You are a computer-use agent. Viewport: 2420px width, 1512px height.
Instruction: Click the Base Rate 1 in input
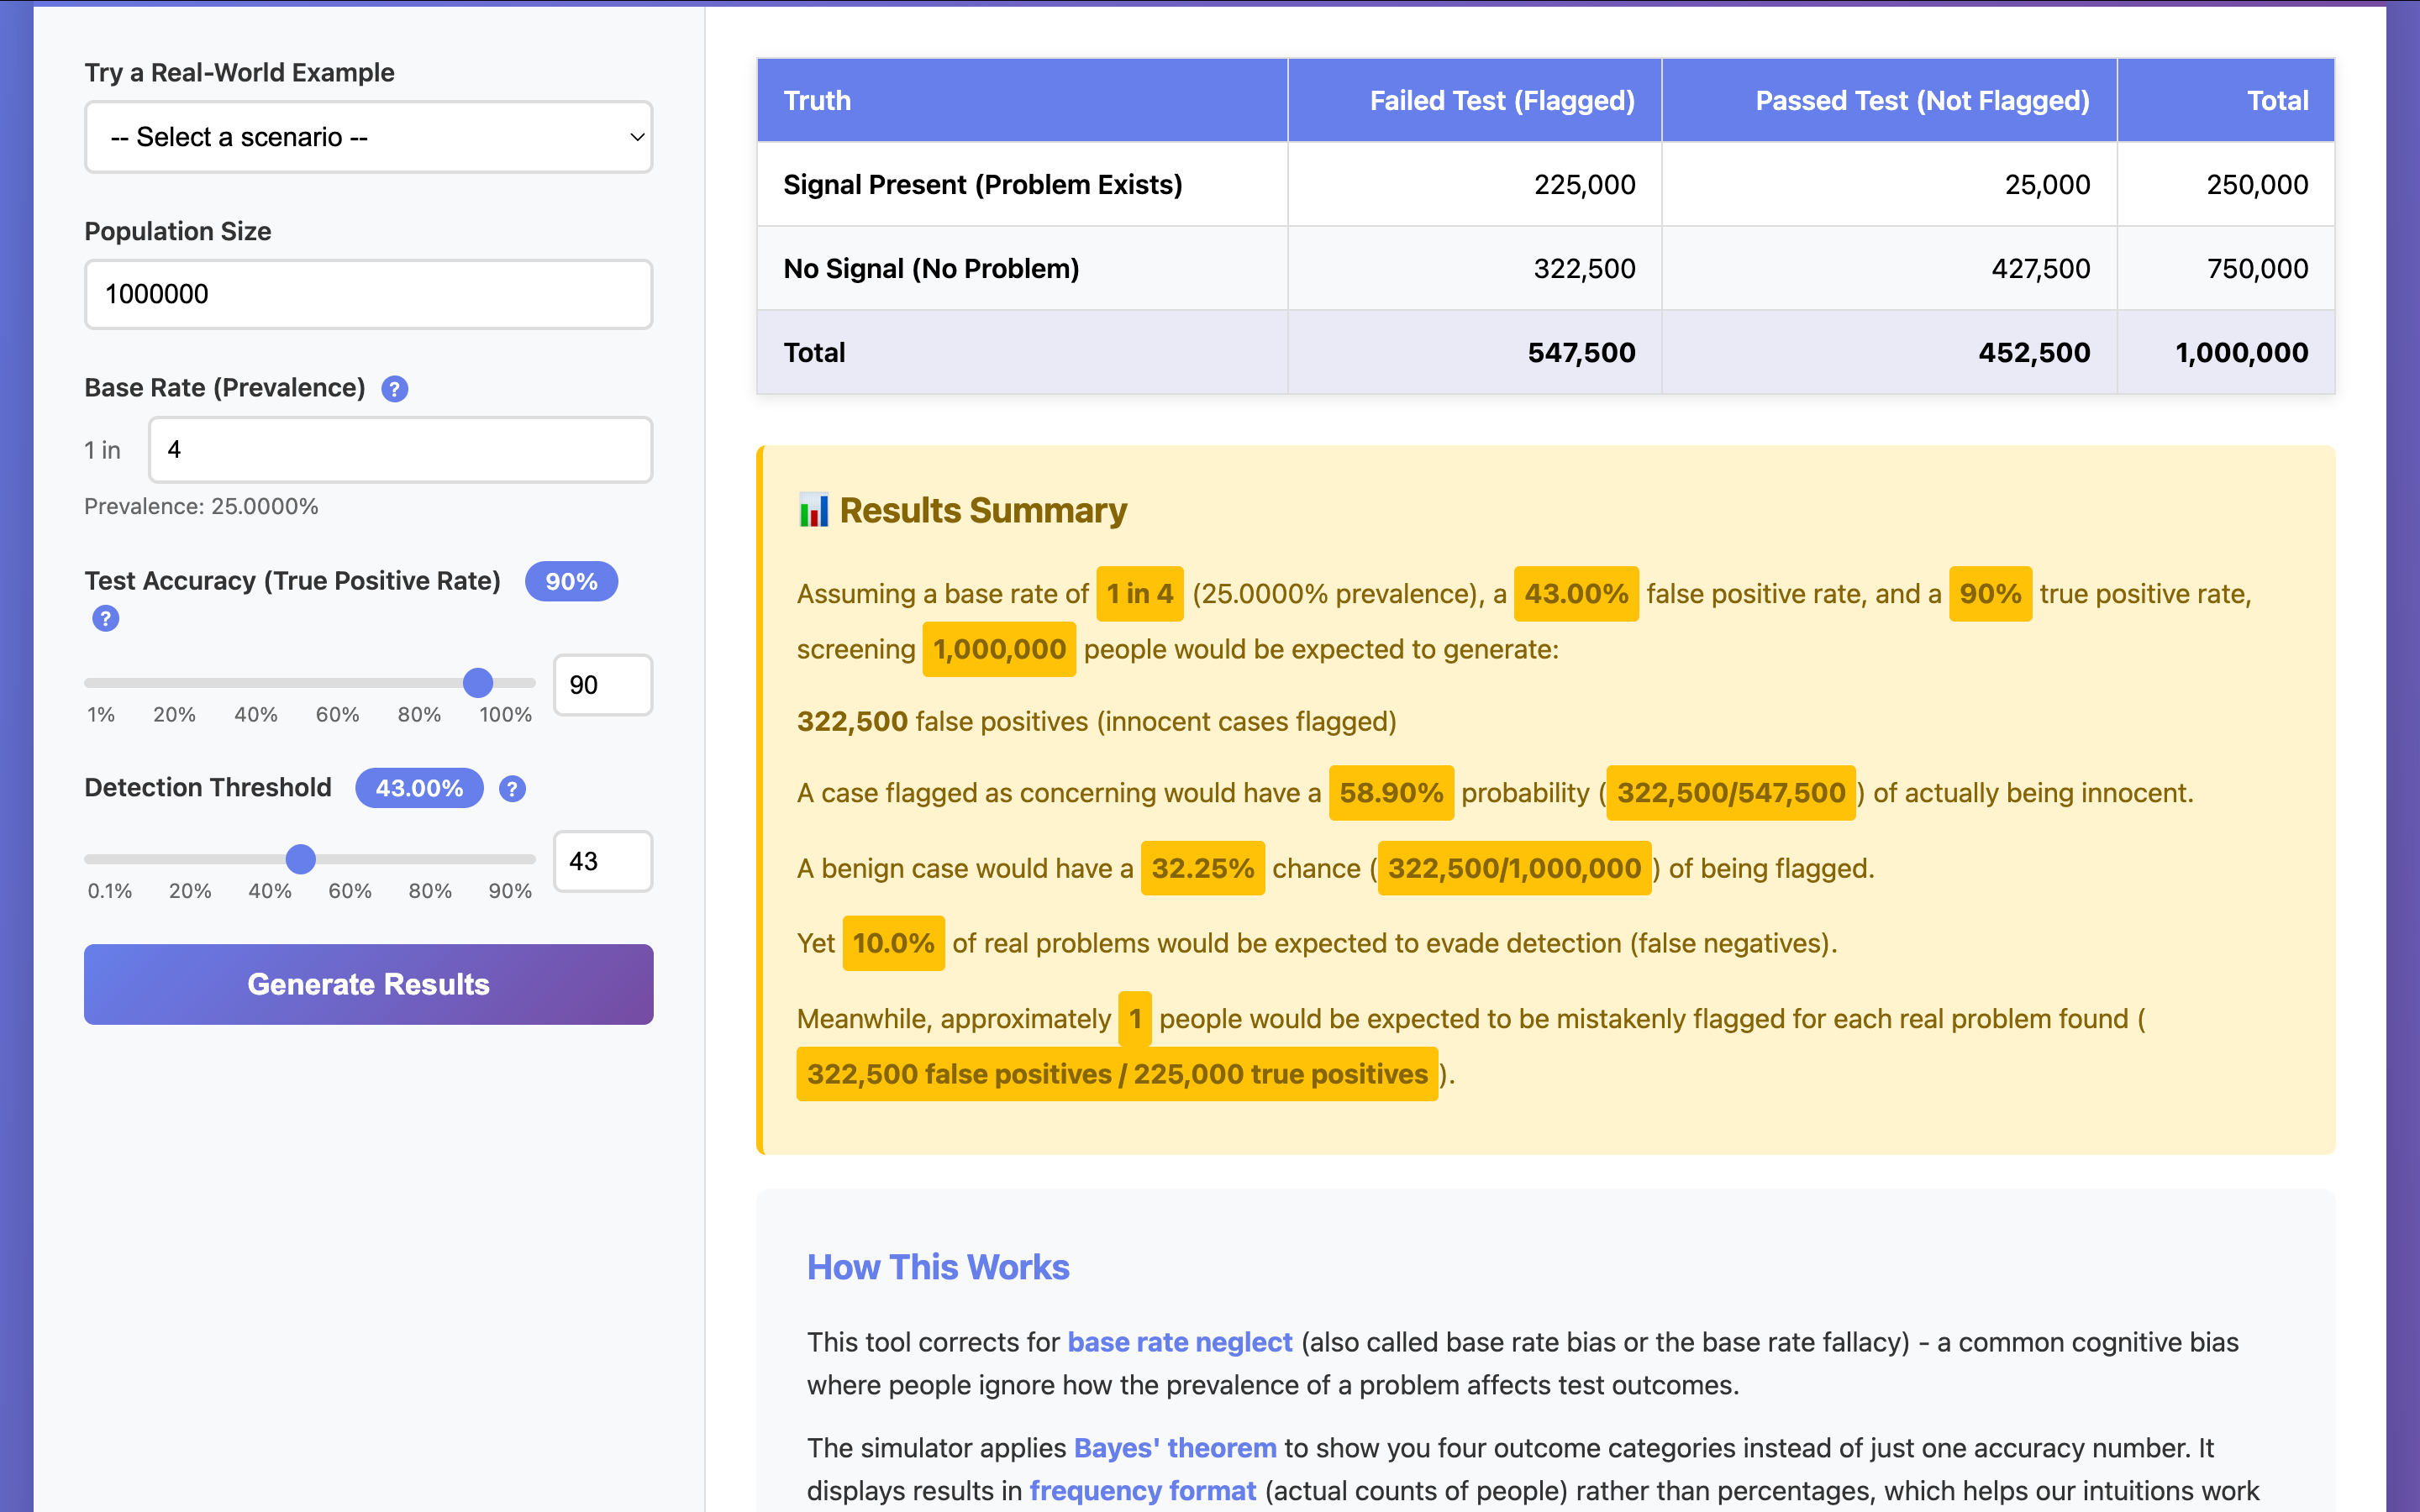pos(400,450)
